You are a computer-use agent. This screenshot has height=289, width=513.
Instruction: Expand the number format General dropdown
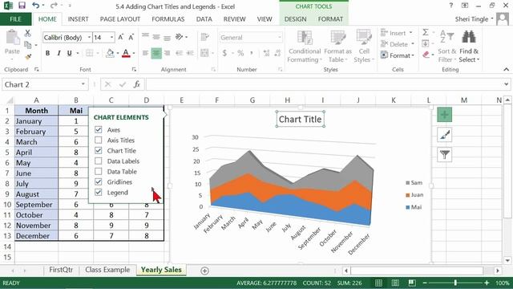280,38
